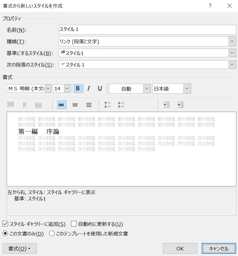238x256 pixels.
Task: Click the increase paragraph spacing icon
Action: point(107,105)
